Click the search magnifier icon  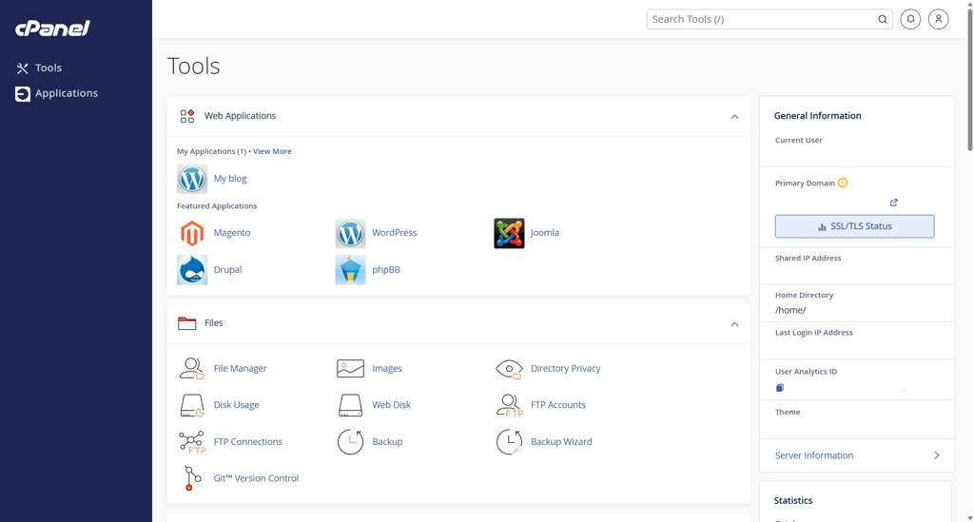click(x=882, y=19)
